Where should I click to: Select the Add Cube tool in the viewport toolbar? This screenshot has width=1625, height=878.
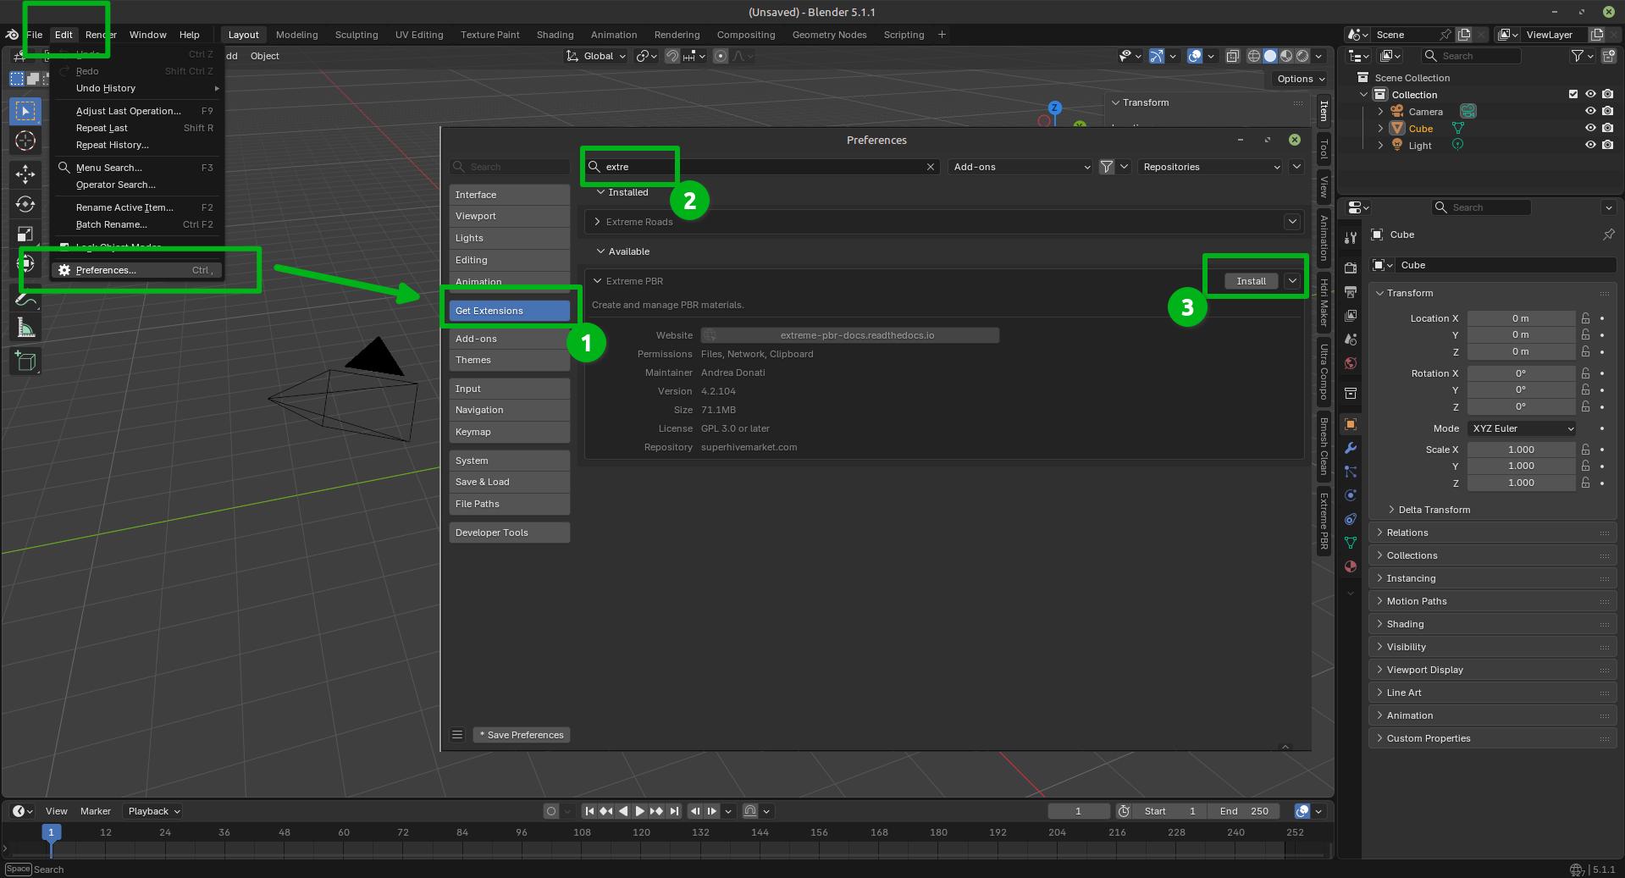tap(25, 362)
